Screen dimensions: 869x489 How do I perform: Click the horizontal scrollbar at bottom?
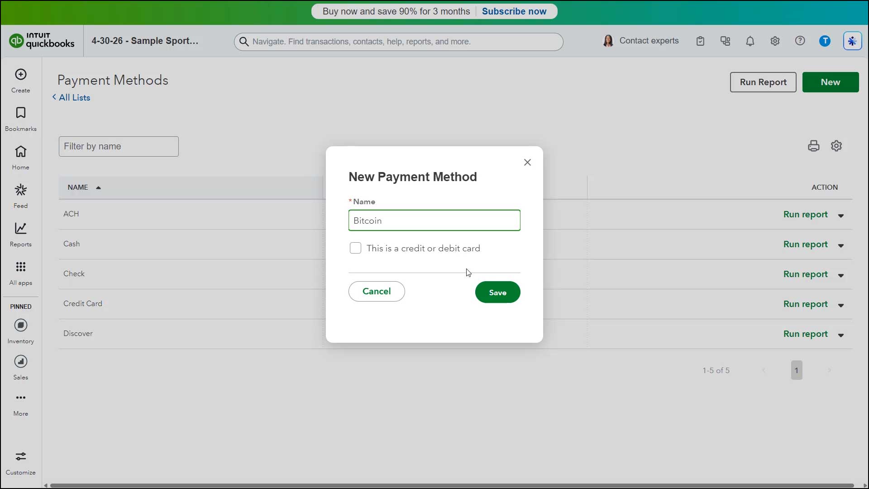[x=452, y=485]
